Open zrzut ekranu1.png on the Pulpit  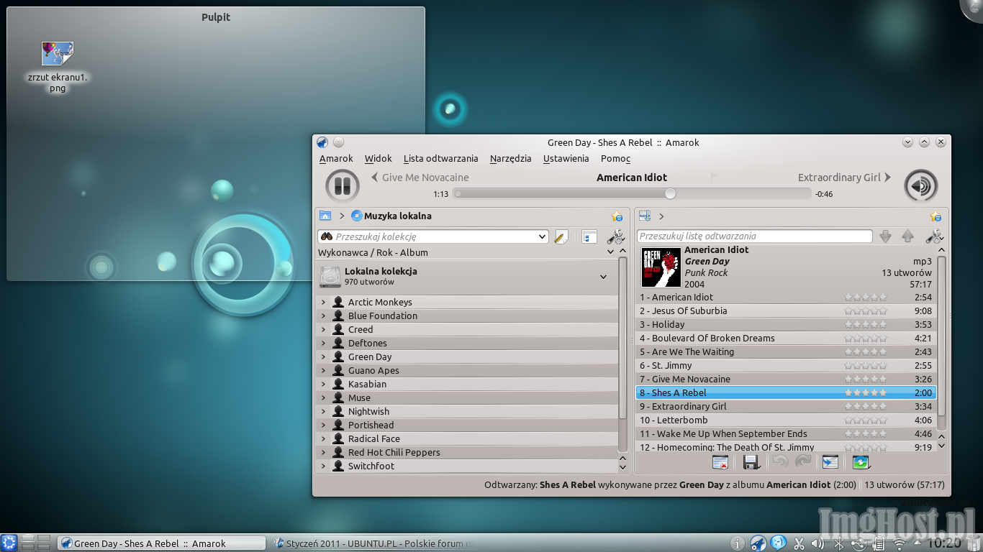58,68
